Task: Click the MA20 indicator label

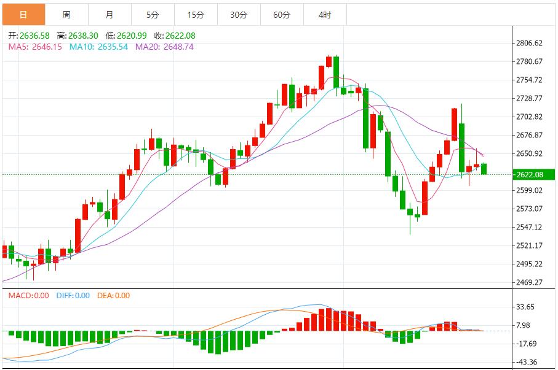Action: point(164,47)
